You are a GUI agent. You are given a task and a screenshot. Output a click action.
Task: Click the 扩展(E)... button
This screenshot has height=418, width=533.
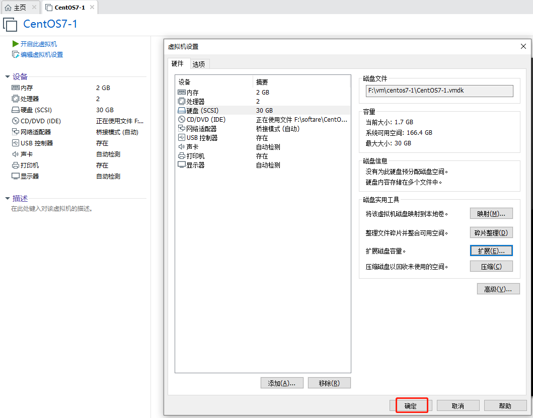[491, 251]
